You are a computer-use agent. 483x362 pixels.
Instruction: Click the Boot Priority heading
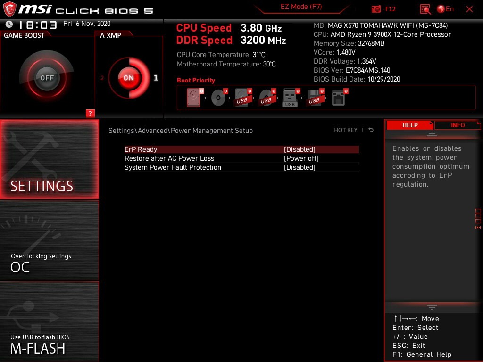[x=196, y=80]
